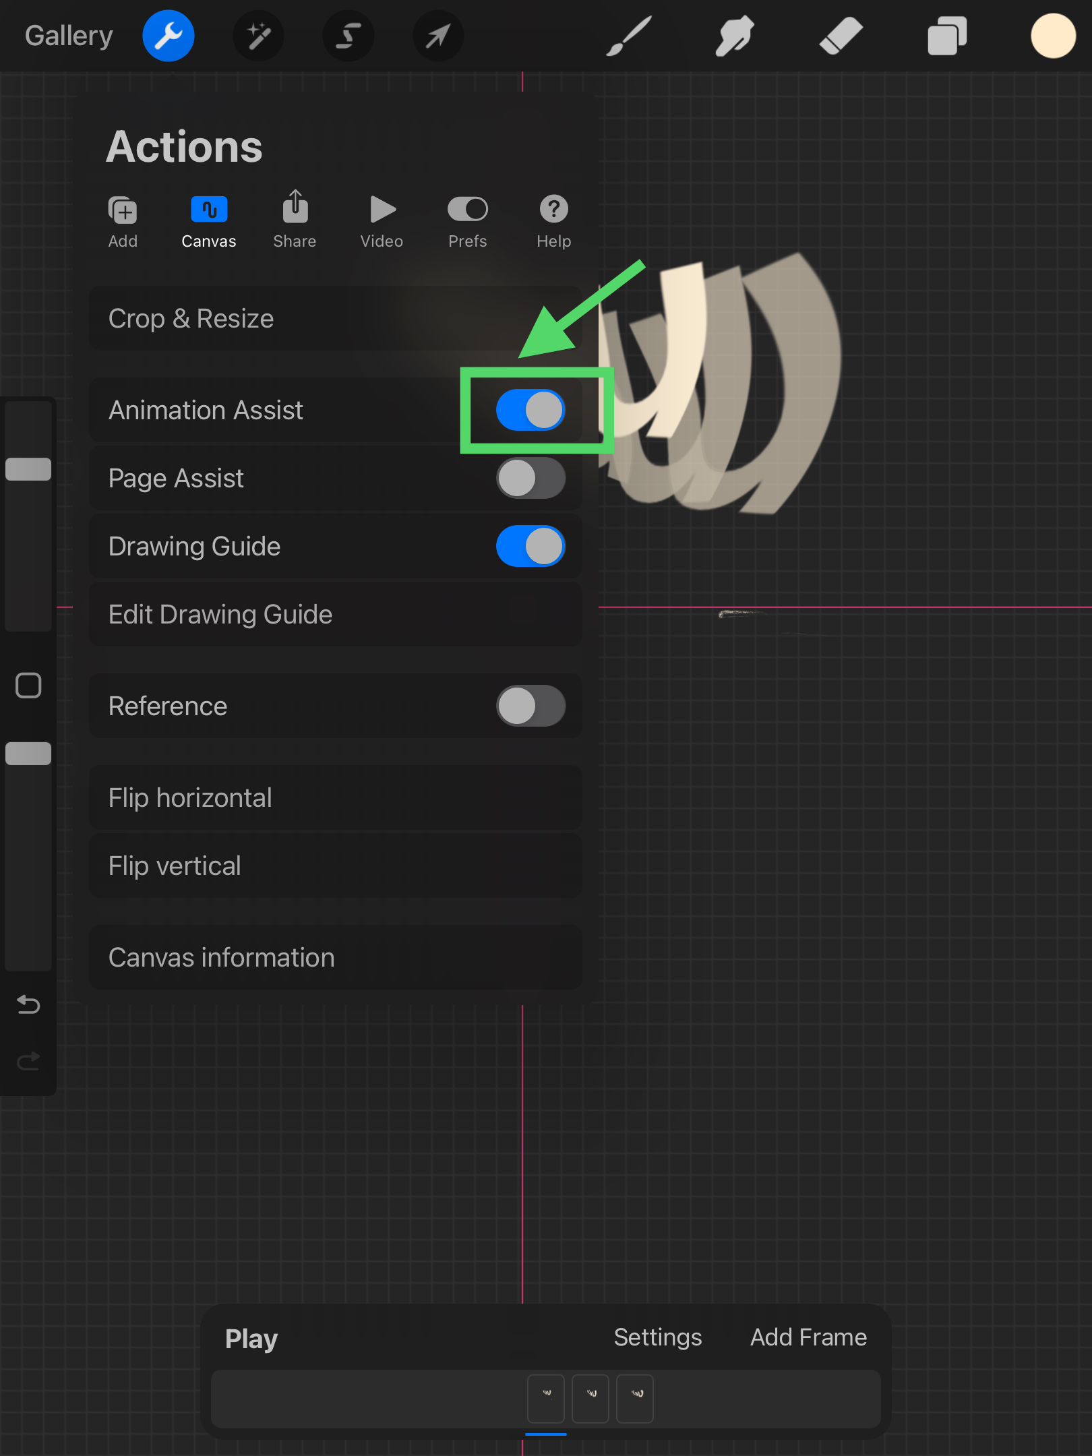1092x1456 pixels.
Task: Disable the Animation Assist toggle
Action: [530, 410]
